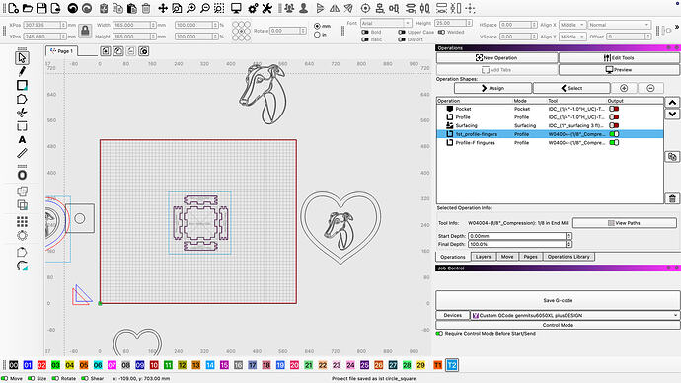The height and width of the screenshot is (383, 681).
Task: Switch to the Pages tab
Action: click(x=530, y=257)
